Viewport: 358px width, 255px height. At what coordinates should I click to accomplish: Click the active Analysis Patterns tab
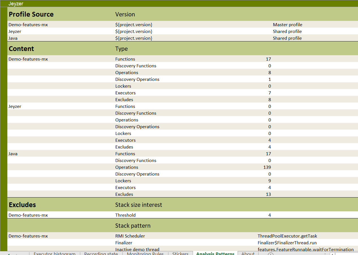click(x=215, y=254)
